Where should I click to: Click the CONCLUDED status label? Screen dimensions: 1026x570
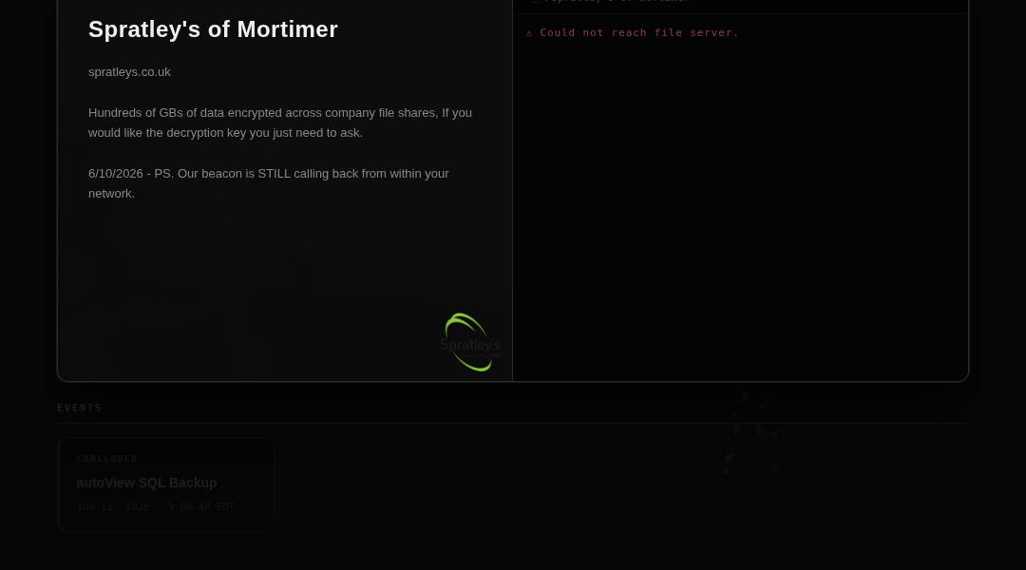[107, 459]
